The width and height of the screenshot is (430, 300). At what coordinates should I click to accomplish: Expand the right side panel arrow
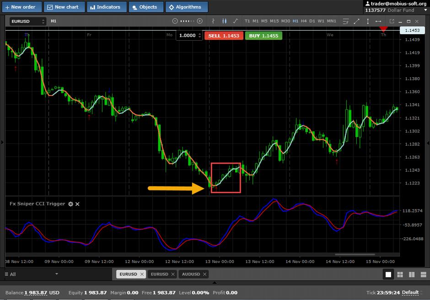pos(428,143)
